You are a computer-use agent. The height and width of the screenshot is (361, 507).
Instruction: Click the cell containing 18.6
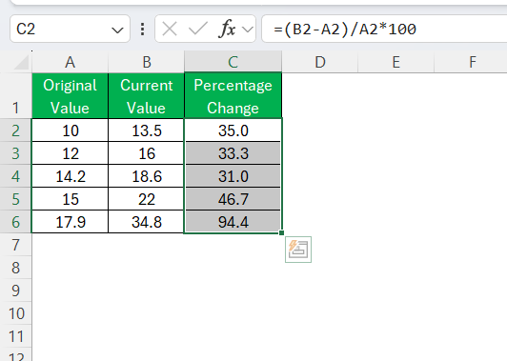point(146,176)
